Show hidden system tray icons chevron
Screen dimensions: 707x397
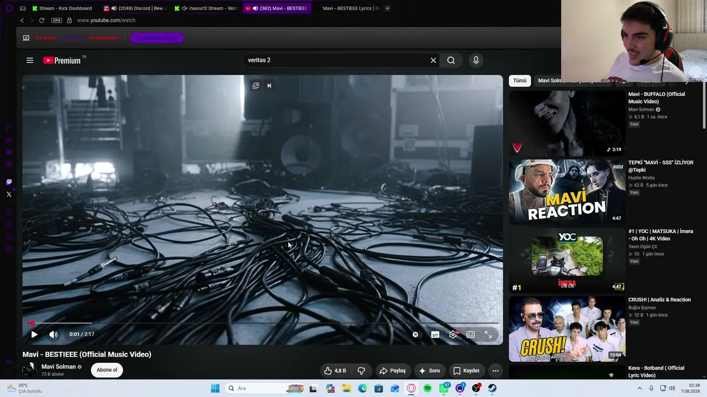pos(640,388)
